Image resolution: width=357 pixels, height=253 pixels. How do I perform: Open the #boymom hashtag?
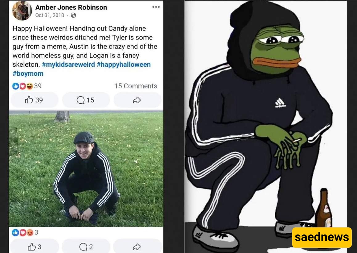point(28,74)
